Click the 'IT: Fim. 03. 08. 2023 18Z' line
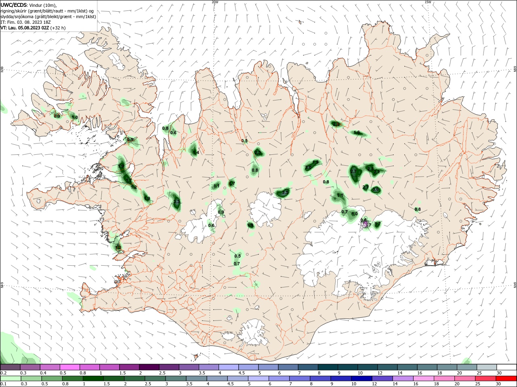Image resolution: width=517 pixels, height=387 pixels. click(x=25, y=22)
